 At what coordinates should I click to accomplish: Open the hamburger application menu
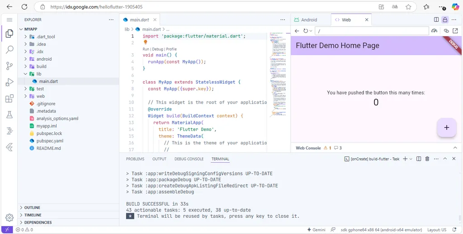[9, 20]
